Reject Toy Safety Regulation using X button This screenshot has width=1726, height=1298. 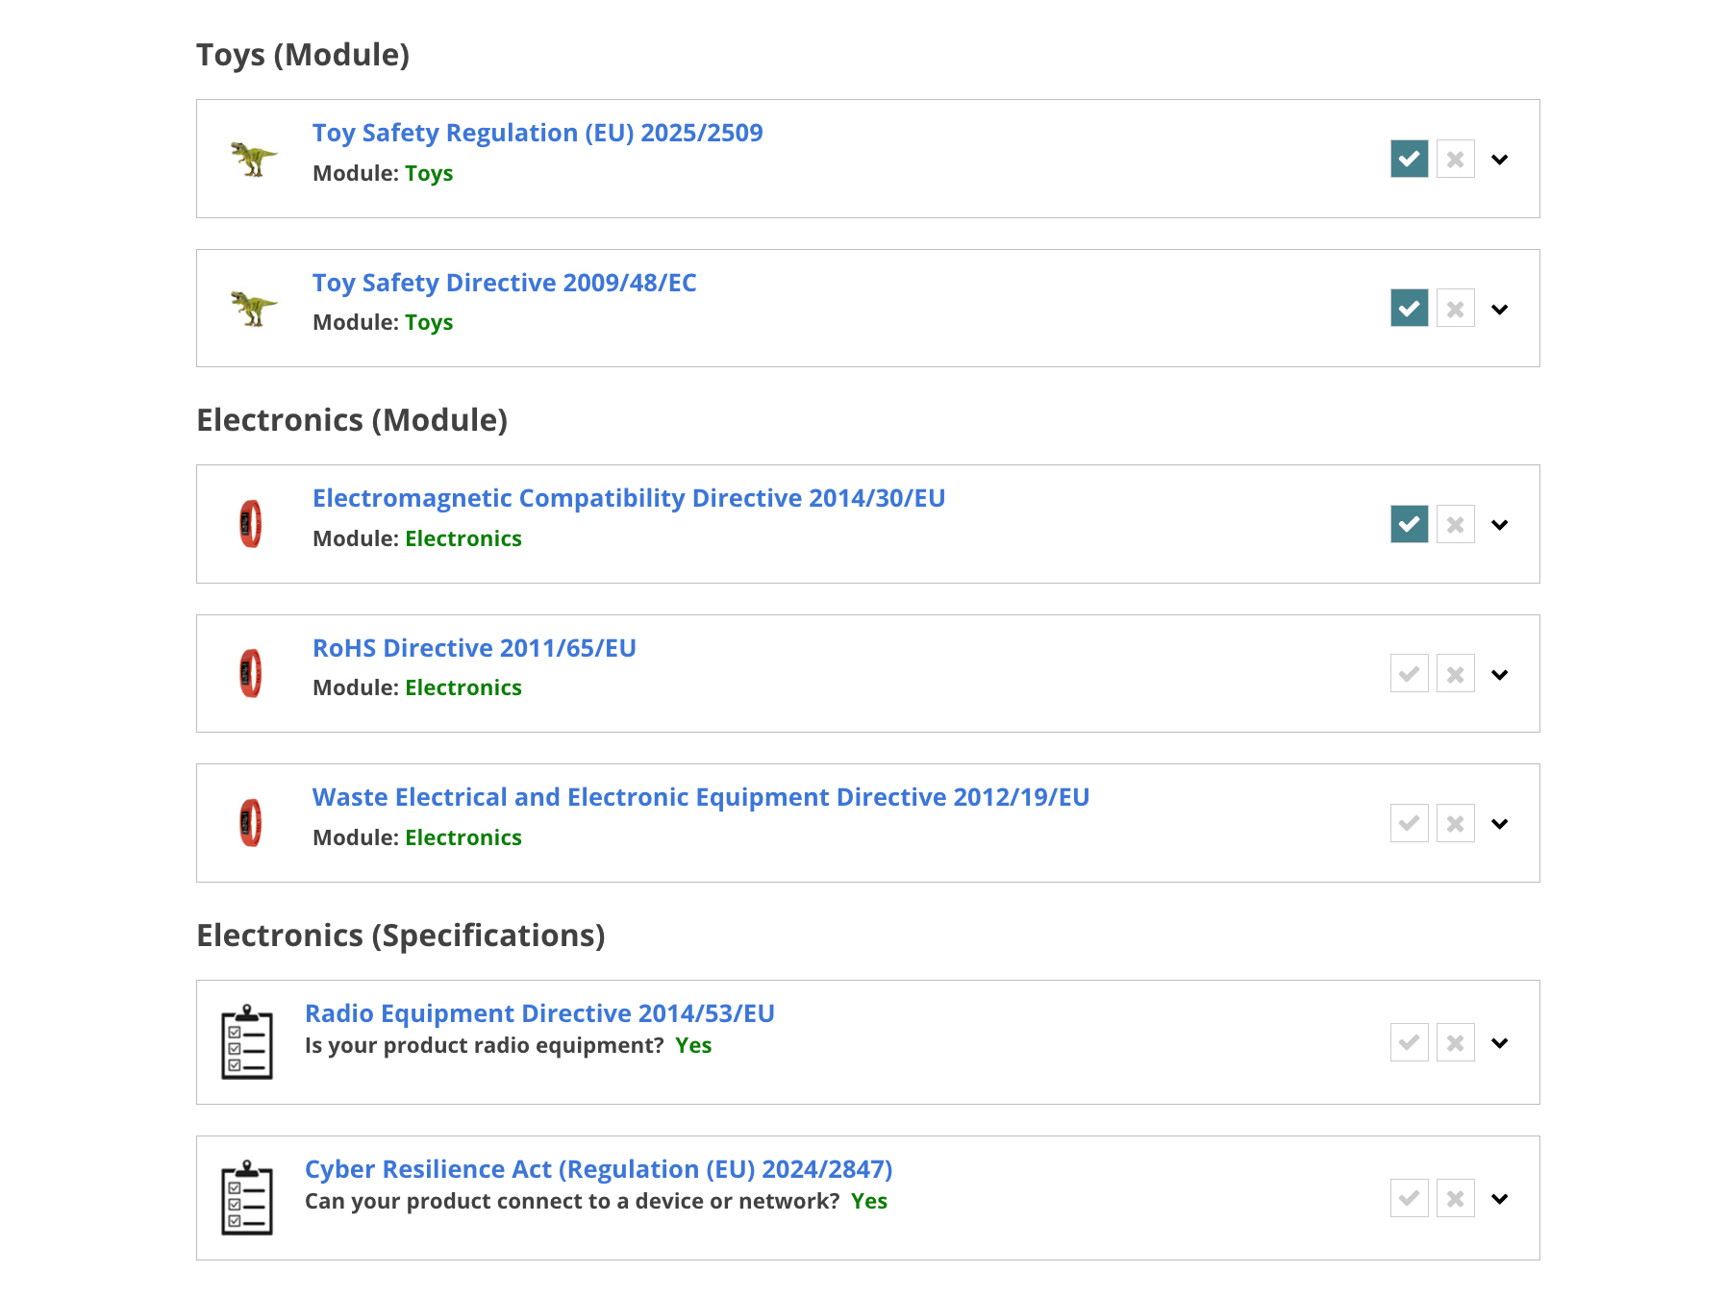click(1456, 159)
